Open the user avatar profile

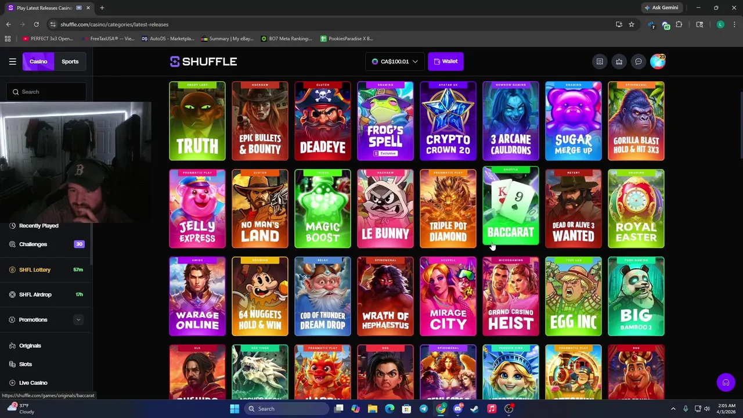[x=658, y=62]
